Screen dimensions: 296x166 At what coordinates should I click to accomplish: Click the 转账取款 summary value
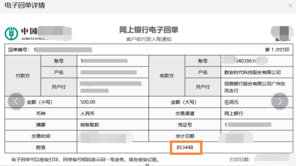(90, 125)
